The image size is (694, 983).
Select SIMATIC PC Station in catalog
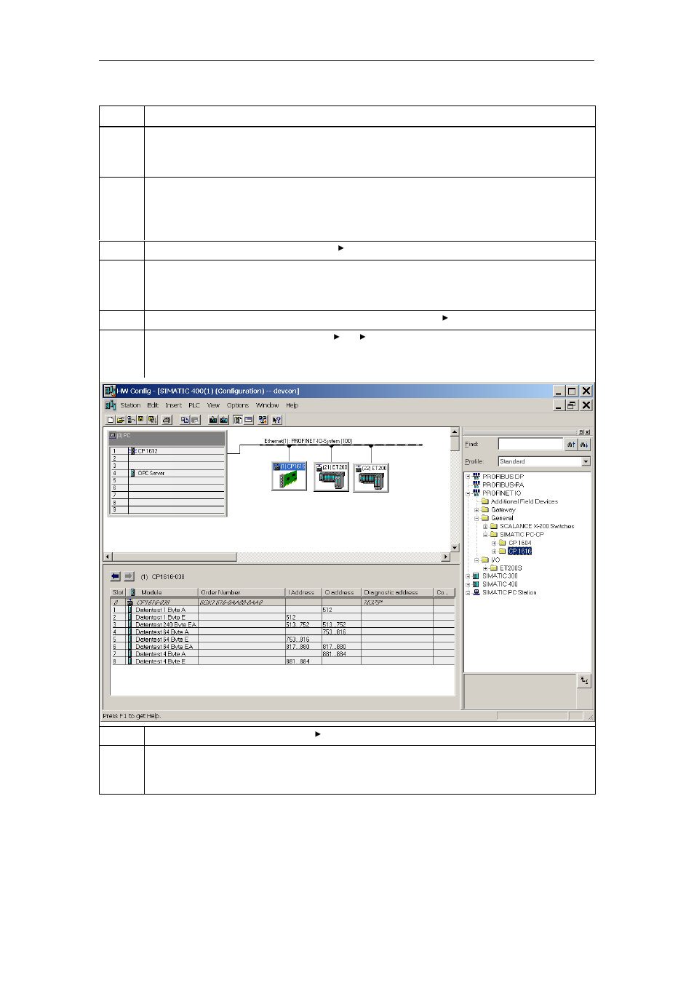(509, 592)
